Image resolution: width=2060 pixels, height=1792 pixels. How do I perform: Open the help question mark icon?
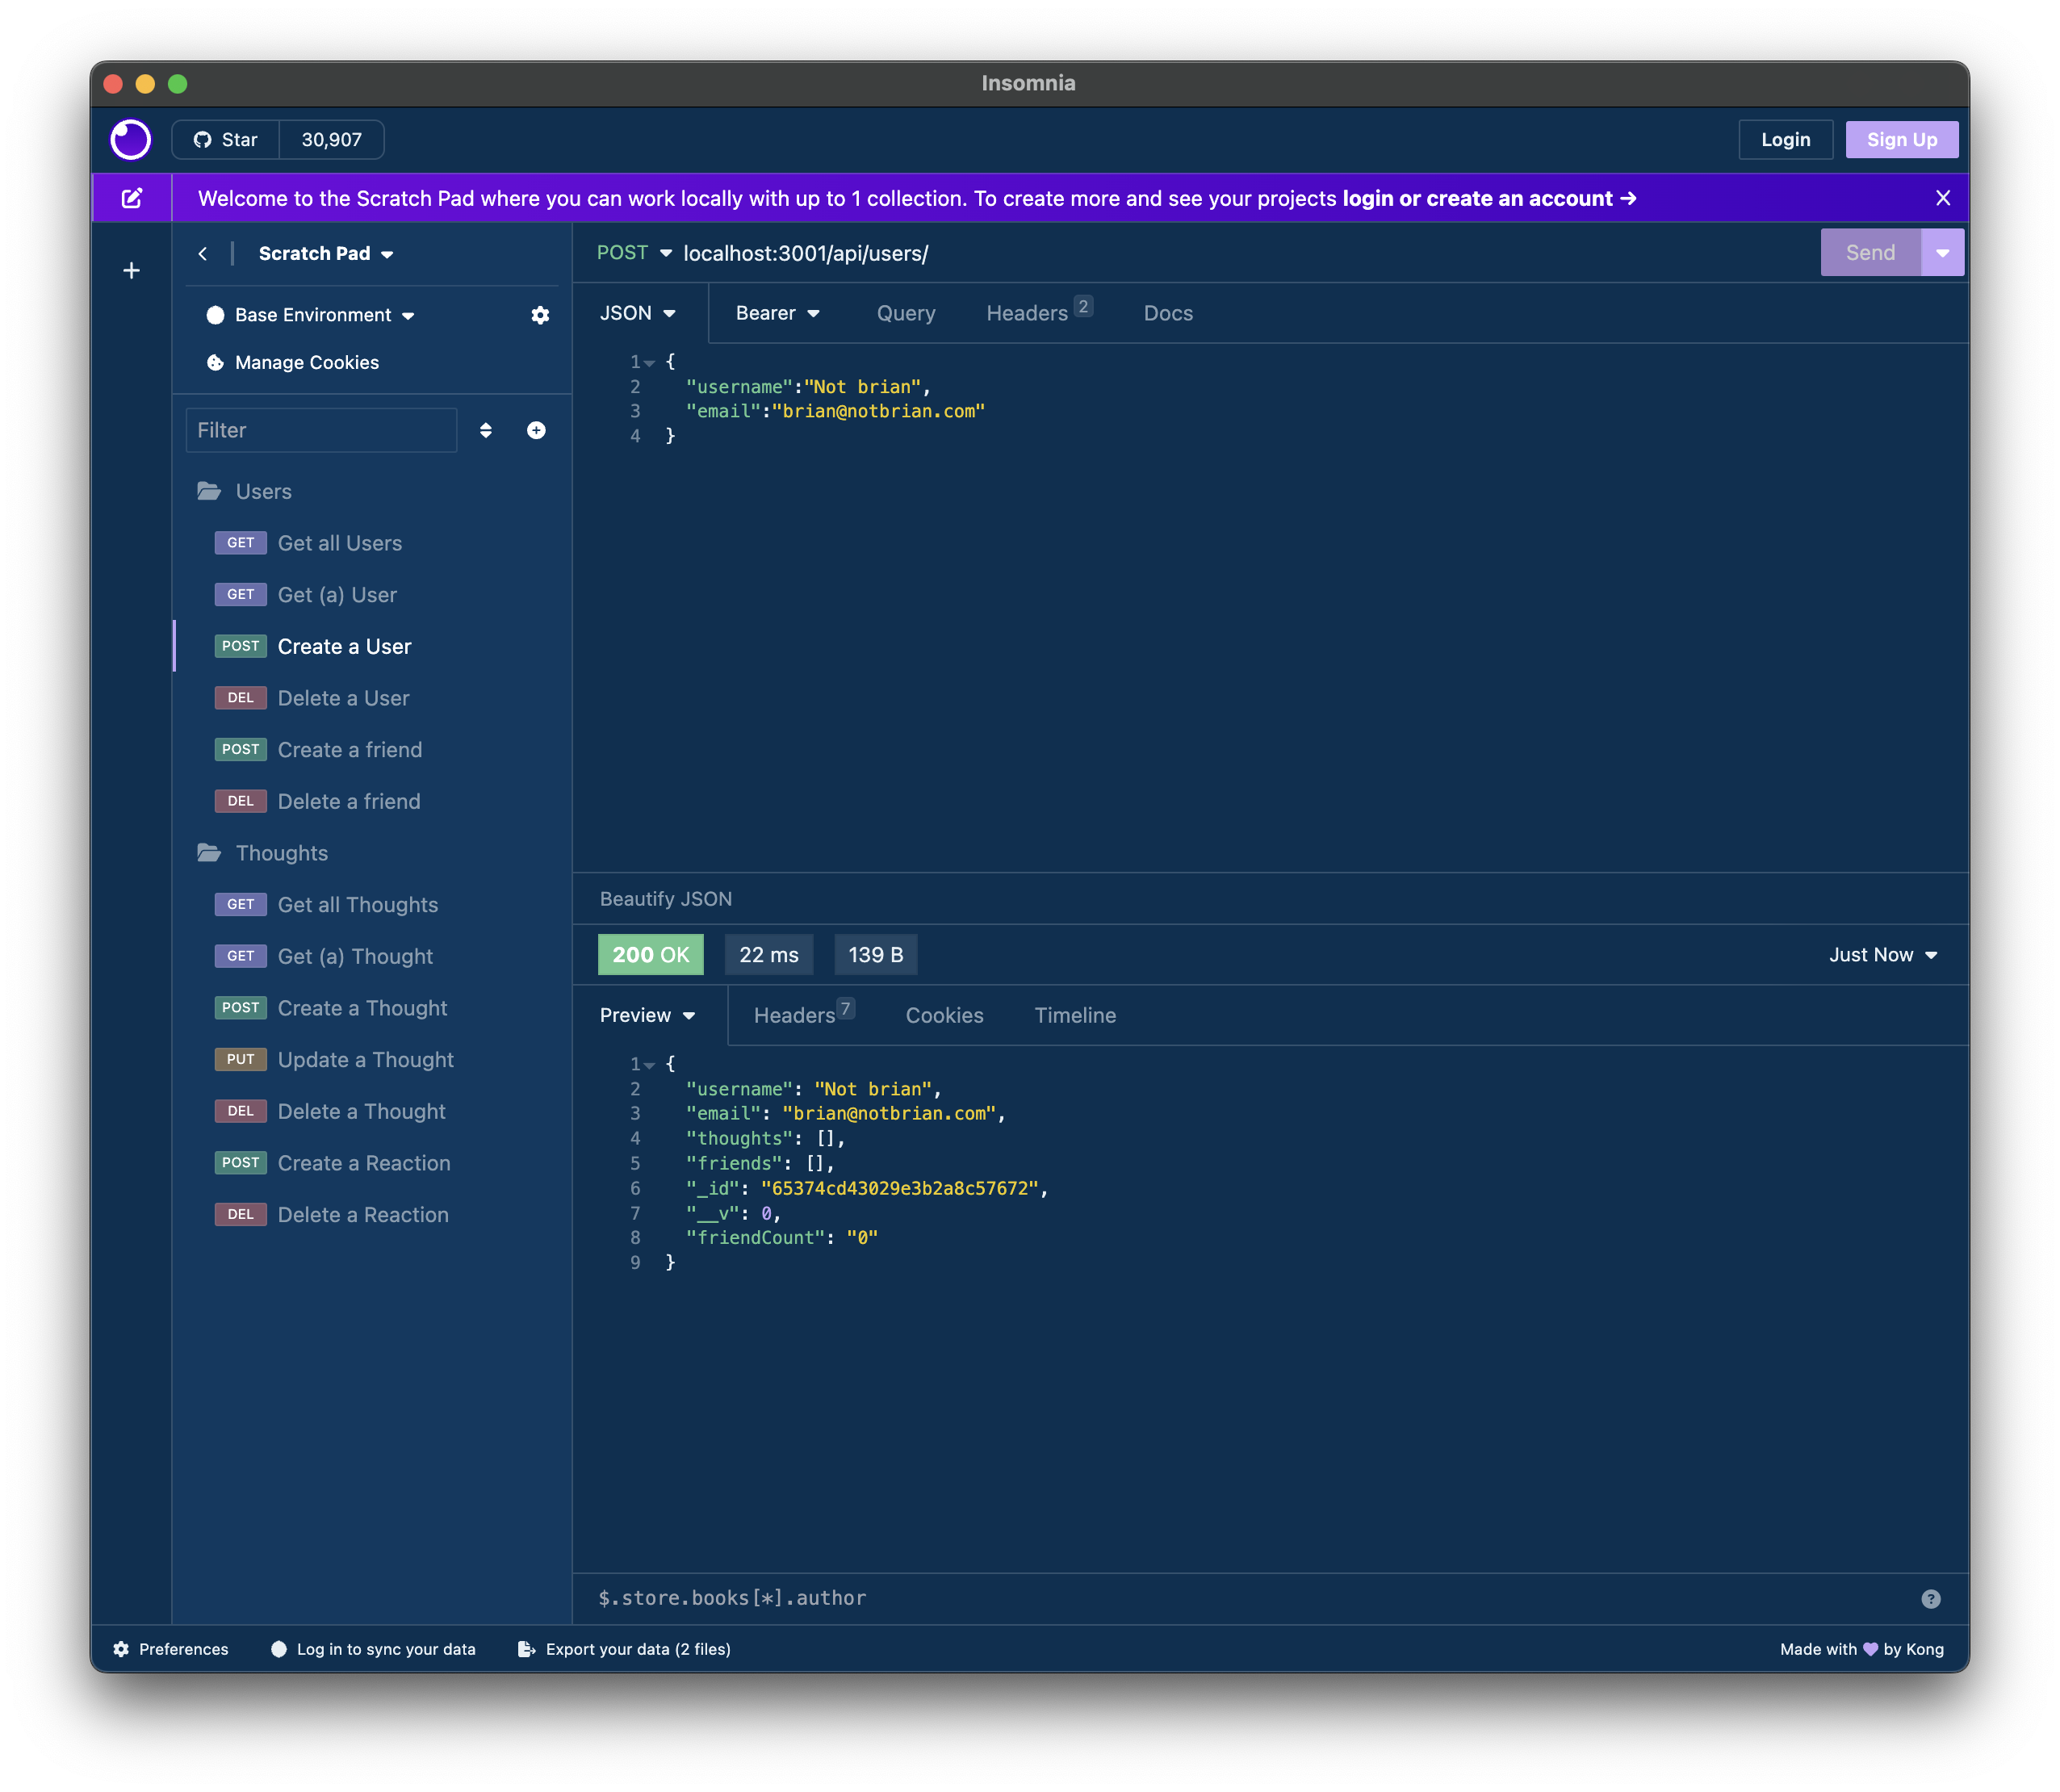coord(1930,1599)
